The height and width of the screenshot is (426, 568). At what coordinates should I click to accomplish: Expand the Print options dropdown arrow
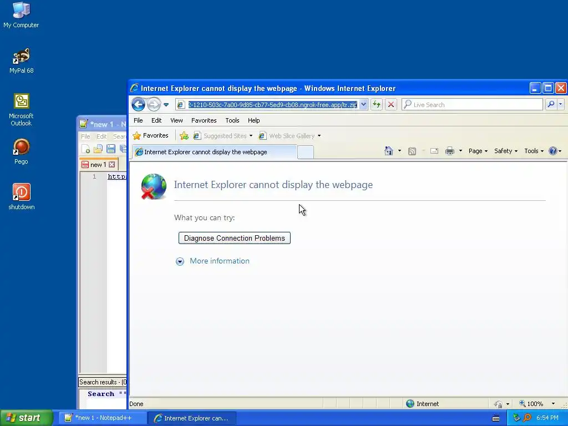(x=460, y=151)
